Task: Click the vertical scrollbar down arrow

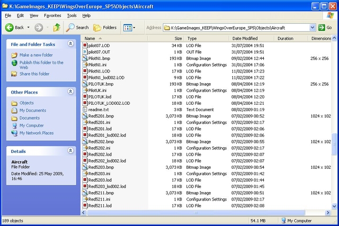Action: point(334,206)
